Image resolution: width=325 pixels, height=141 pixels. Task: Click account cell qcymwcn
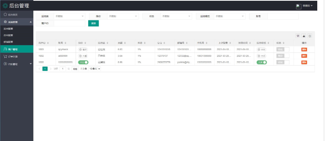63,50
